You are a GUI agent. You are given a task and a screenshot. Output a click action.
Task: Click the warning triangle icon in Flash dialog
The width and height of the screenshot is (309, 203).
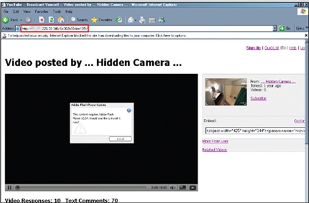click(80, 129)
